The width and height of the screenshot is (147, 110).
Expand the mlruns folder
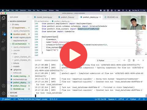[16, 63]
